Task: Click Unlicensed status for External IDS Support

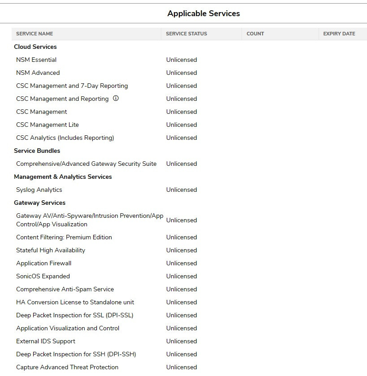Action: (x=181, y=341)
